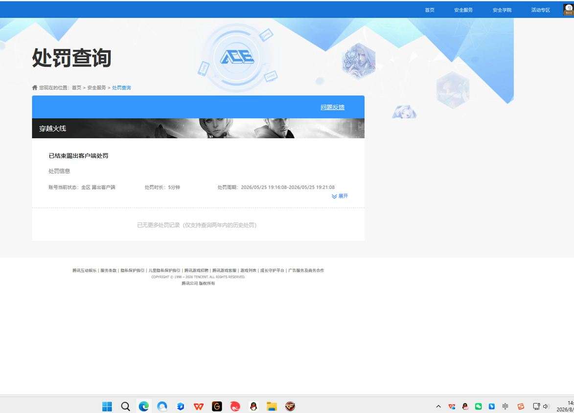The width and height of the screenshot is (574, 413).
Task: Click the 处罚周期 date range text
Action: tap(276, 187)
